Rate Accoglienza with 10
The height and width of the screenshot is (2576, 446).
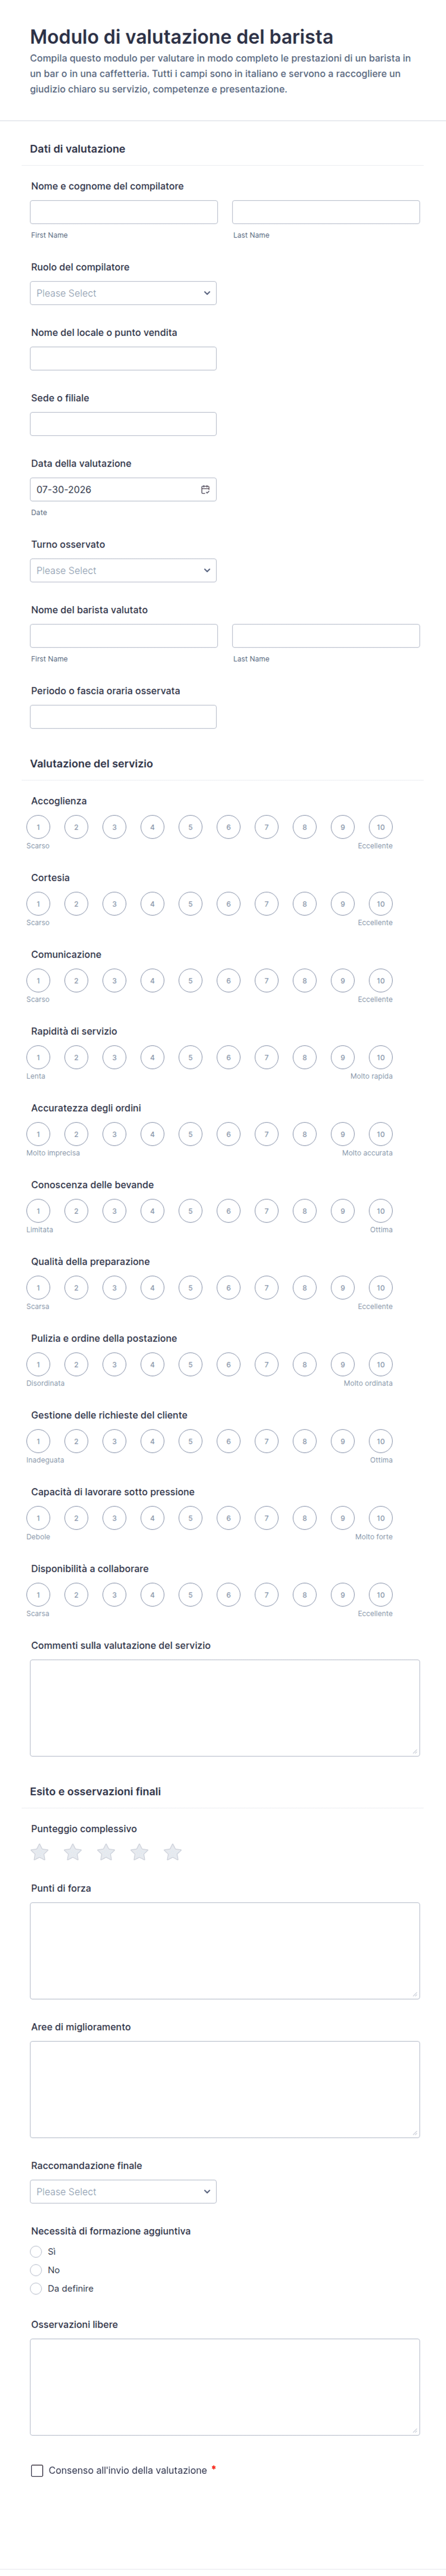(x=380, y=827)
